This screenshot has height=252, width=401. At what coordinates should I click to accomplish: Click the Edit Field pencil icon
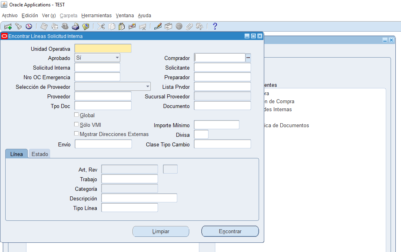pyautogui.click(x=158, y=26)
